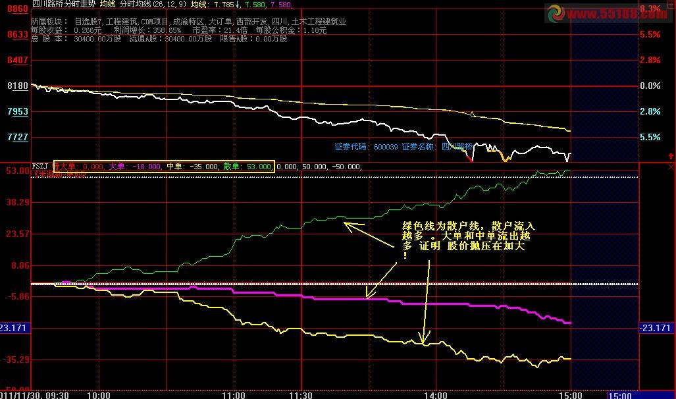Click the 8180 price axis label

point(18,86)
